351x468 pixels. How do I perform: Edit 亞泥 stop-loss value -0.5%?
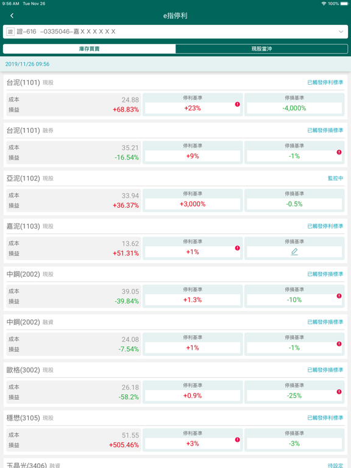pyautogui.click(x=294, y=204)
